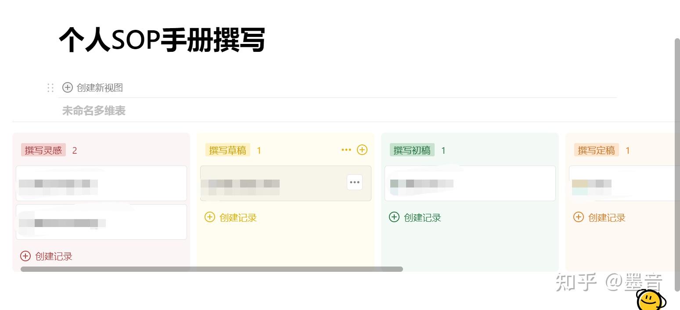Click the yellow smiley assistant icon
680x310 pixels.
click(x=650, y=301)
